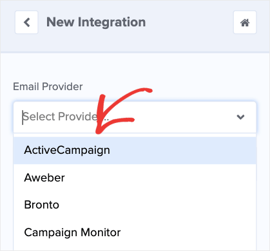Choose ActiveCampaign from the provider list
The width and height of the screenshot is (270, 251).
pyautogui.click(x=135, y=150)
